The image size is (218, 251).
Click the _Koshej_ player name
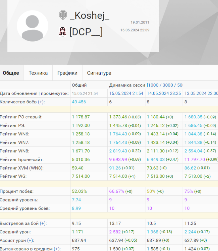(89, 16)
